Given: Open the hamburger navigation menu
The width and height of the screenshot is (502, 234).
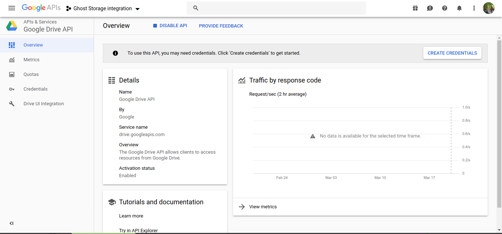Looking at the screenshot, I should click(x=12, y=8).
